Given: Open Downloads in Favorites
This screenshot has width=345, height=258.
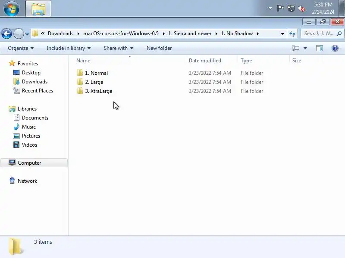Looking at the screenshot, I should (x=34, y=82).
